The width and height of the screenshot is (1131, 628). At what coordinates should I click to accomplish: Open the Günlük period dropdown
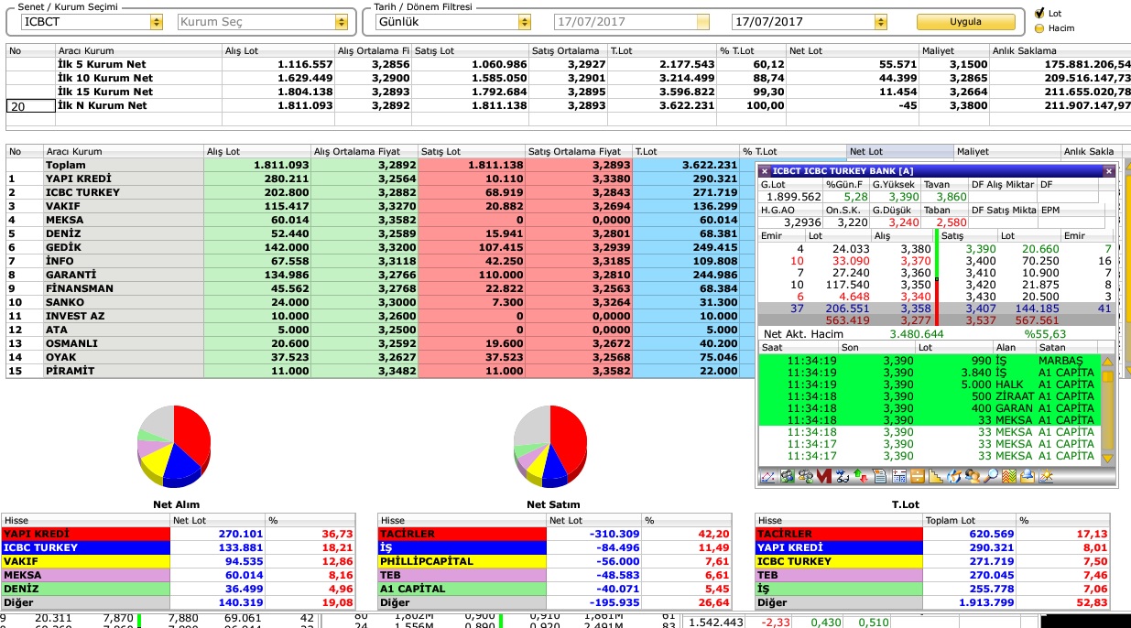tap(525, 21)
